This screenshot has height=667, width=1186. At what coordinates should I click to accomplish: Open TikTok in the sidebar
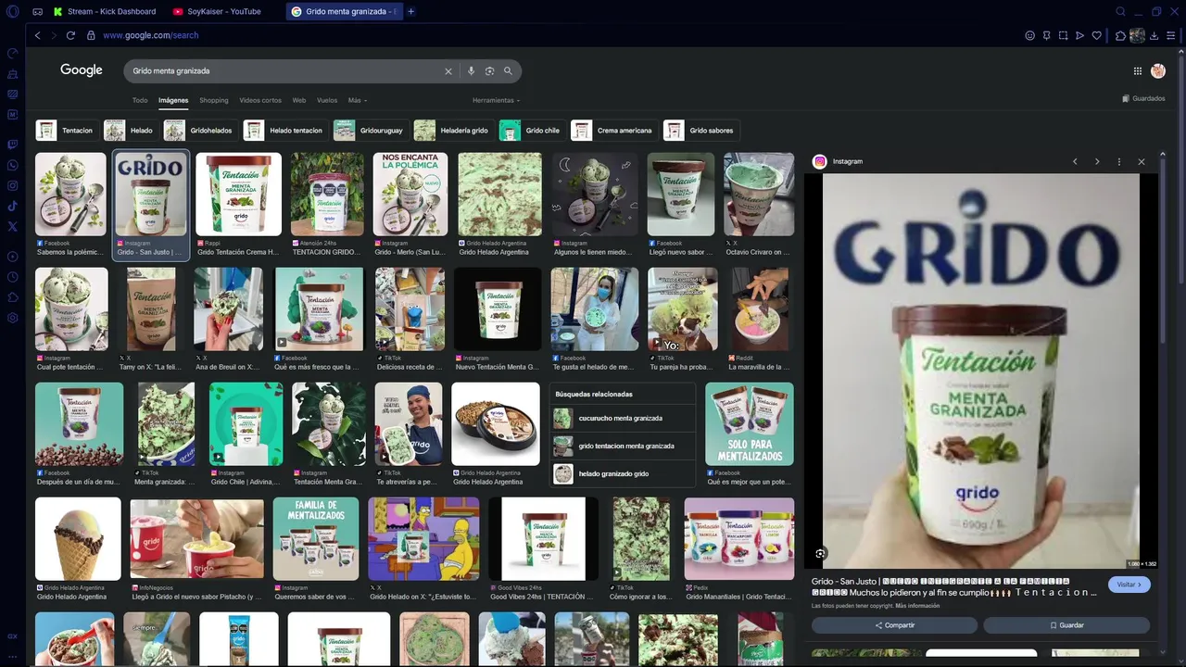point(12,207)
